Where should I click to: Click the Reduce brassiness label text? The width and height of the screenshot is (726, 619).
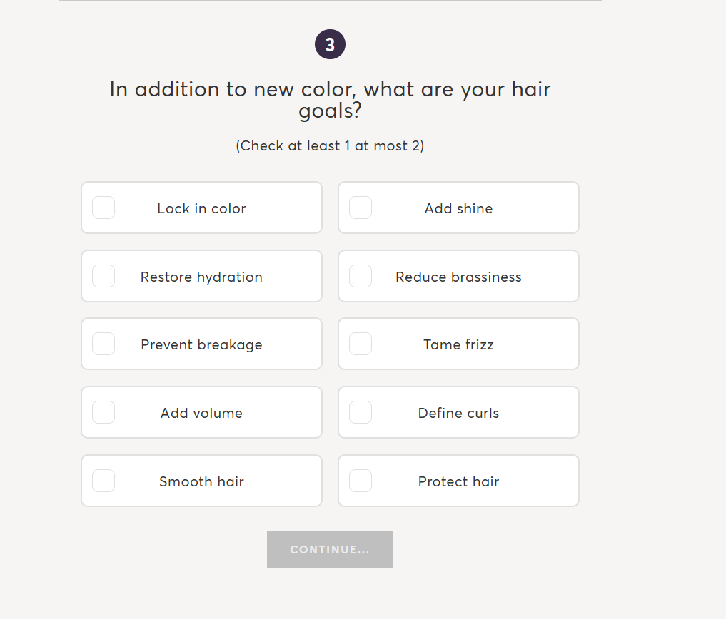click(458, 277)
